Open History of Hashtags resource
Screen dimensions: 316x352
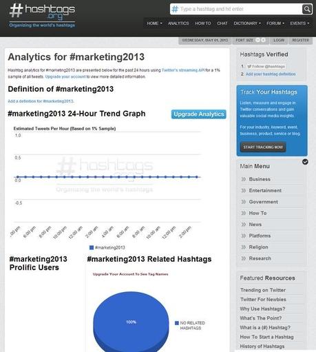click(262, 346)
